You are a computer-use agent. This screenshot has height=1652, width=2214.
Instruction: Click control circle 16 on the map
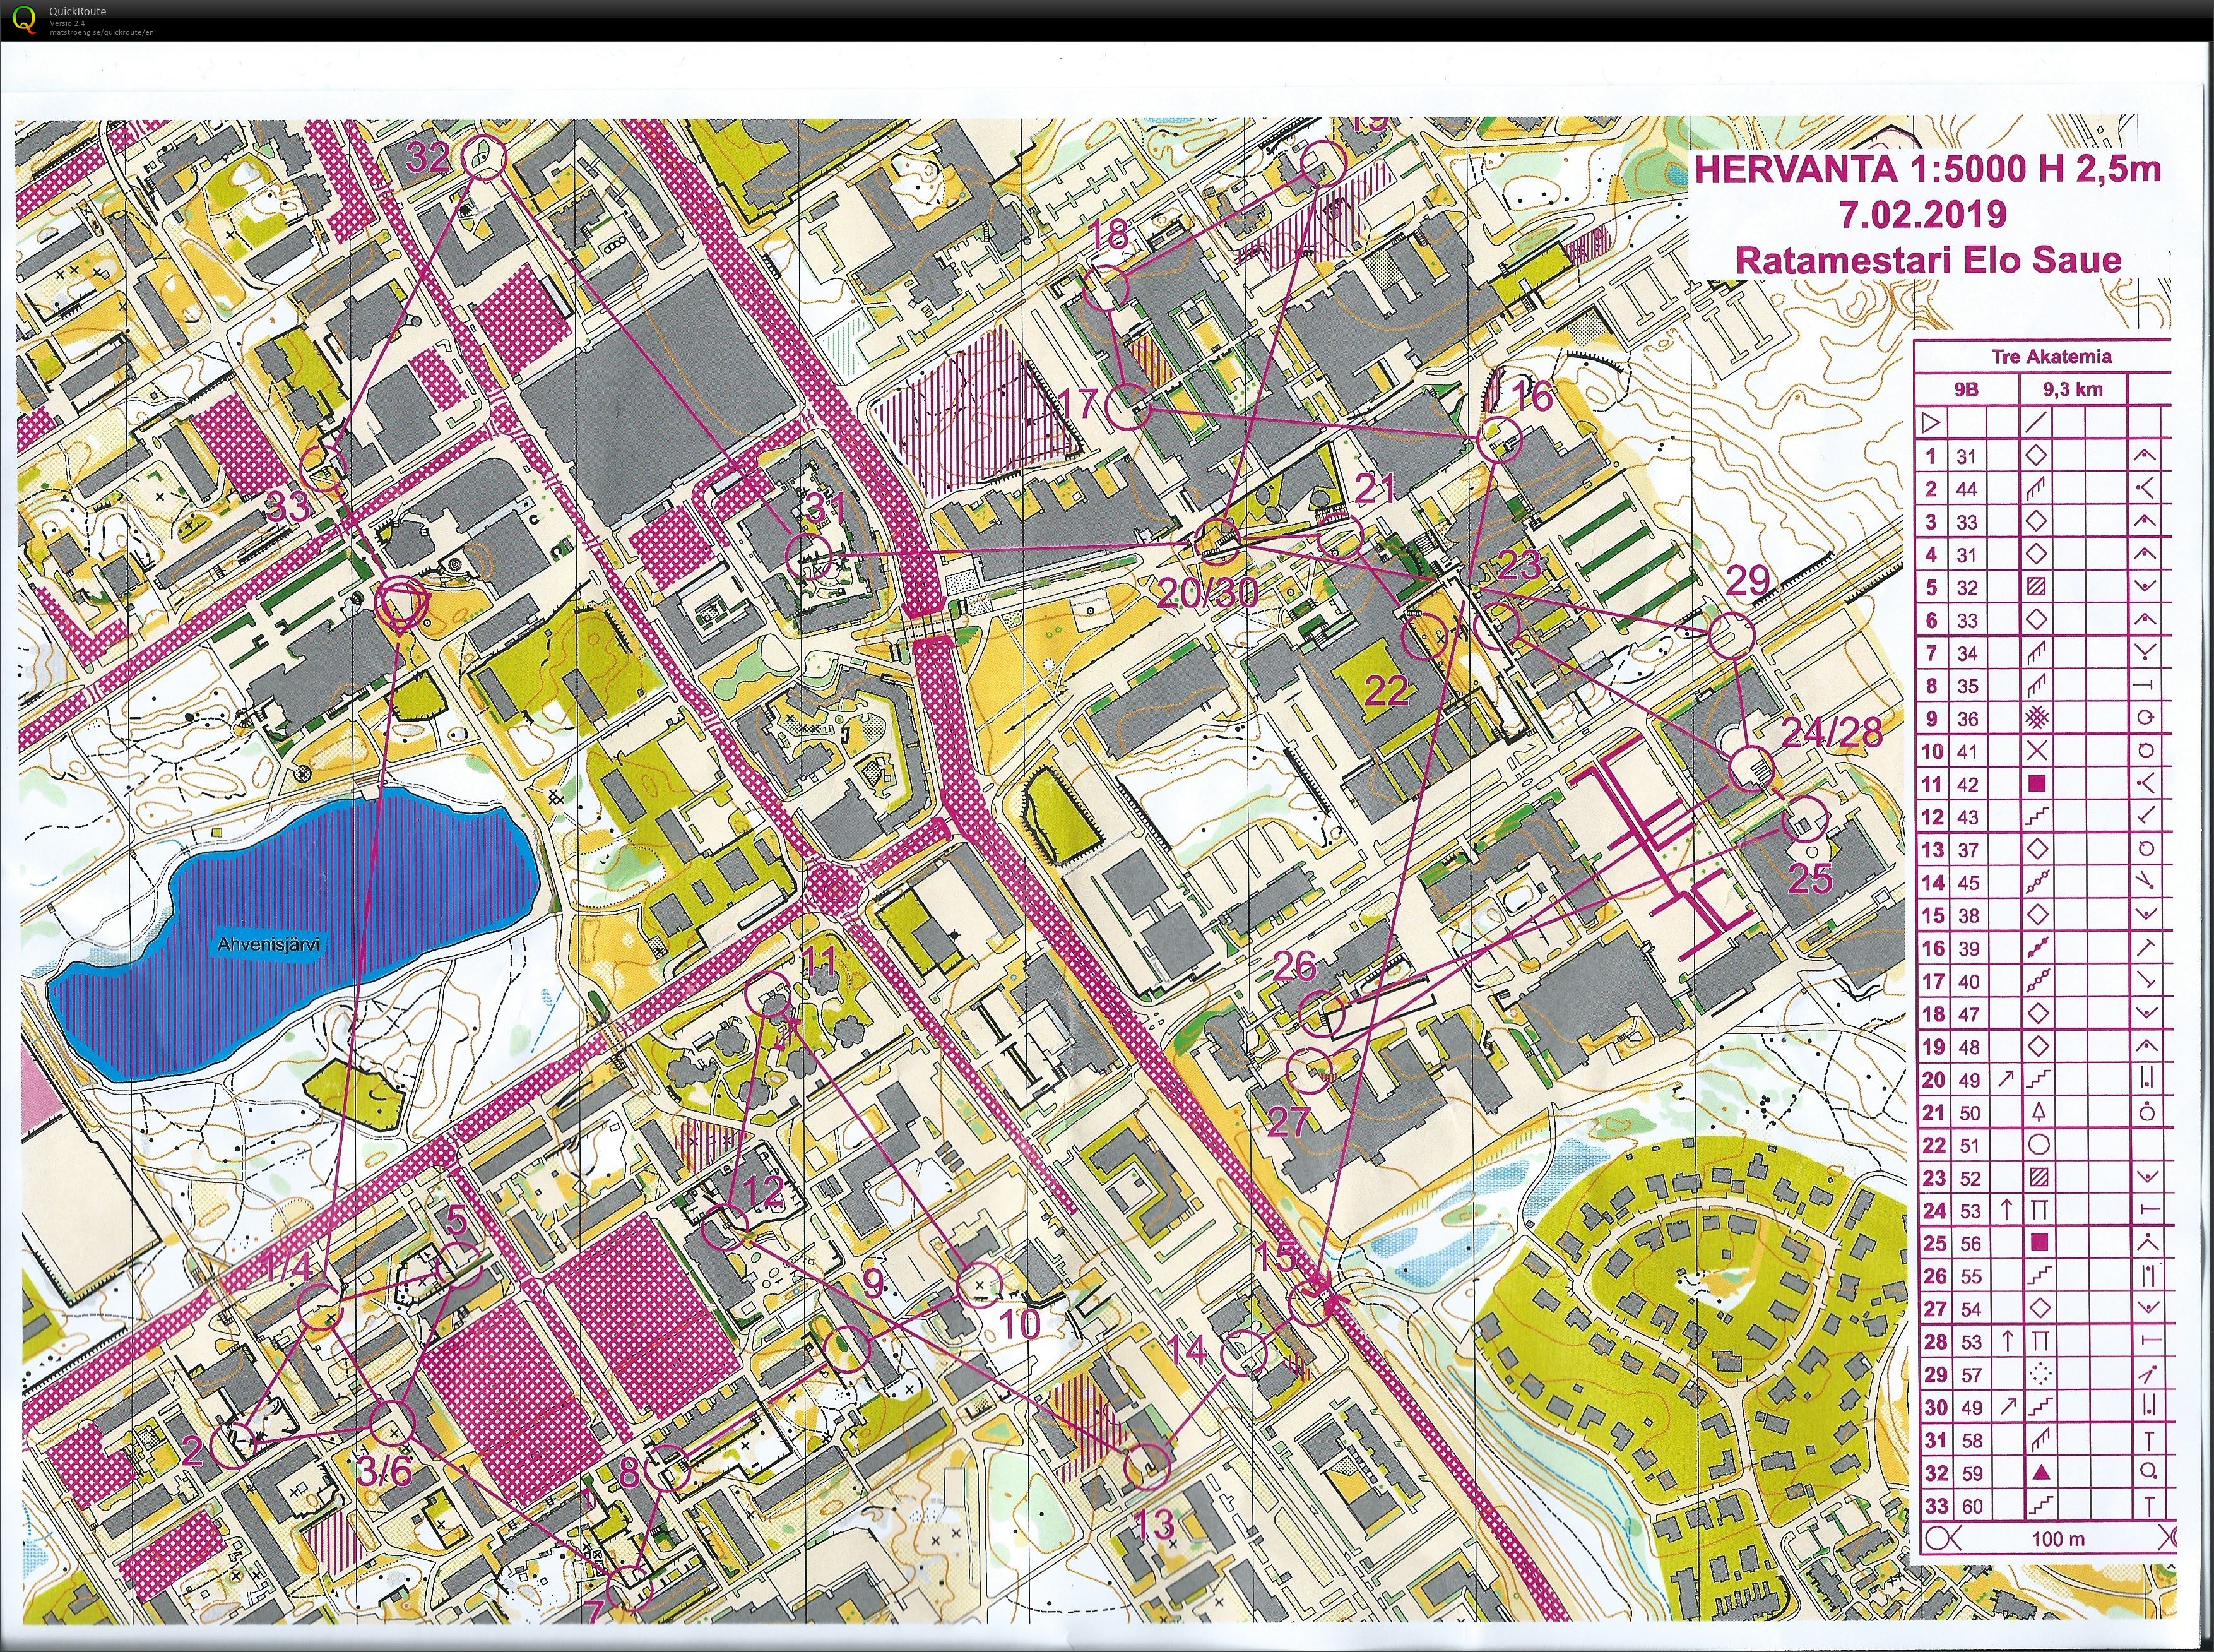tap(1498, 439)
